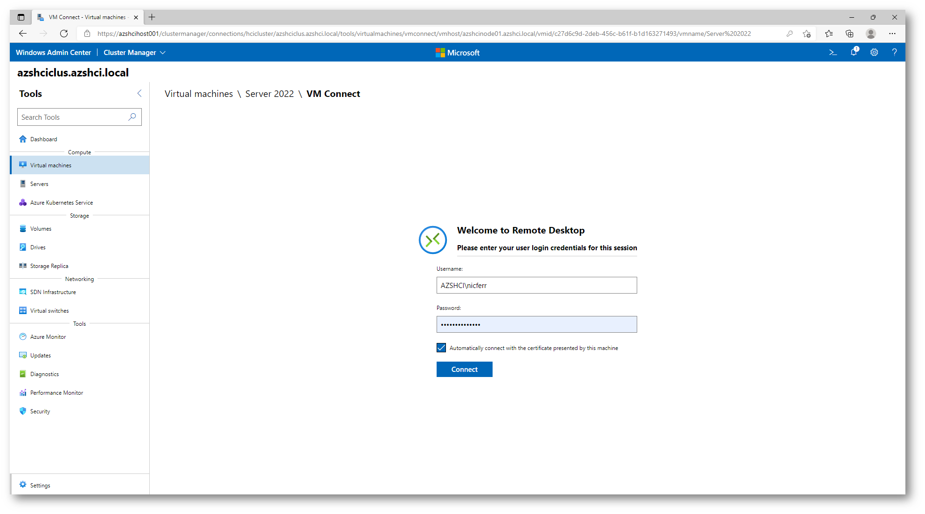
Task: Open browser favorites star icon
Action: point(828,34)
